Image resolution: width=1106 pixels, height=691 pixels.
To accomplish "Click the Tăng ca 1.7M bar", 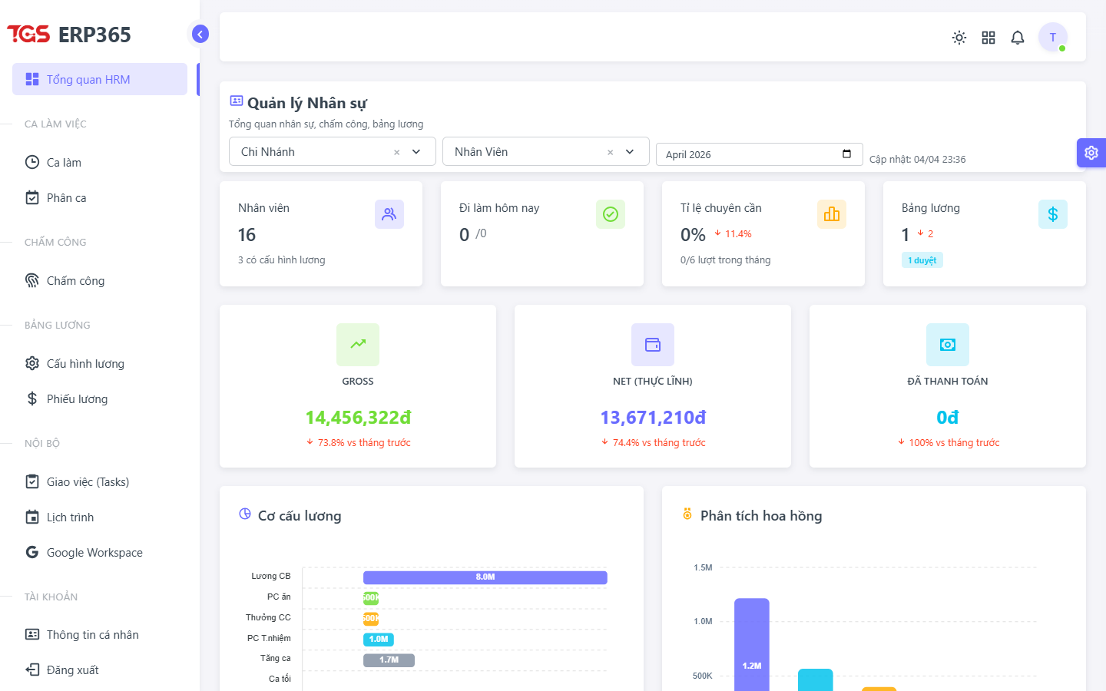I will (x=389, y=660).
